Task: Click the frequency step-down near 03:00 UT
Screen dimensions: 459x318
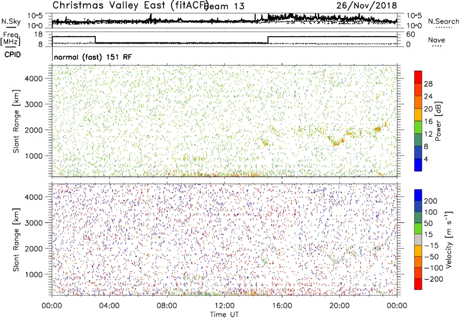Action: (95, 40)
